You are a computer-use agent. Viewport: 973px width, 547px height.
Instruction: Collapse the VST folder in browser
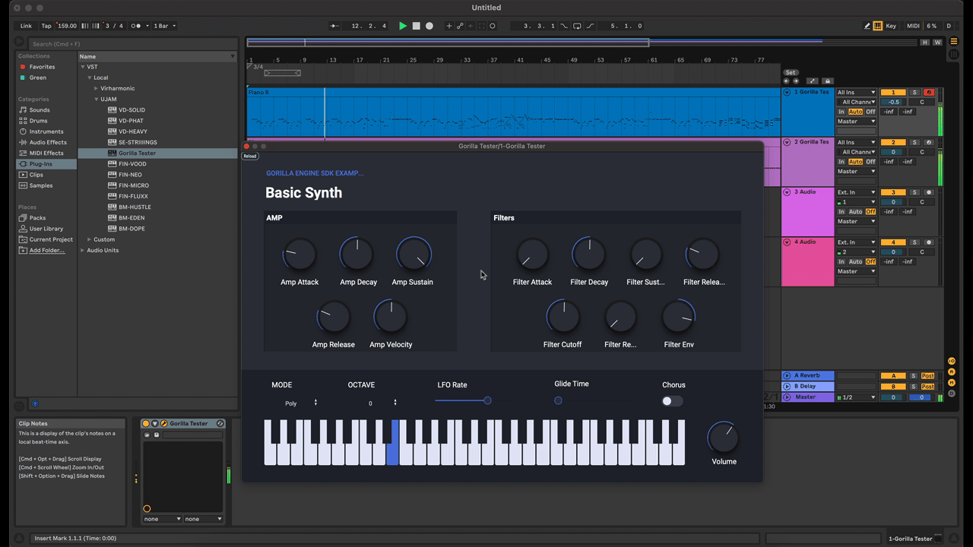[x=83, y=67]
